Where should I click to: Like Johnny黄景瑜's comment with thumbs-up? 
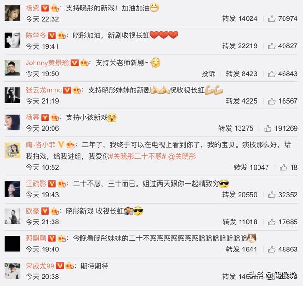[x=271, y=74]
